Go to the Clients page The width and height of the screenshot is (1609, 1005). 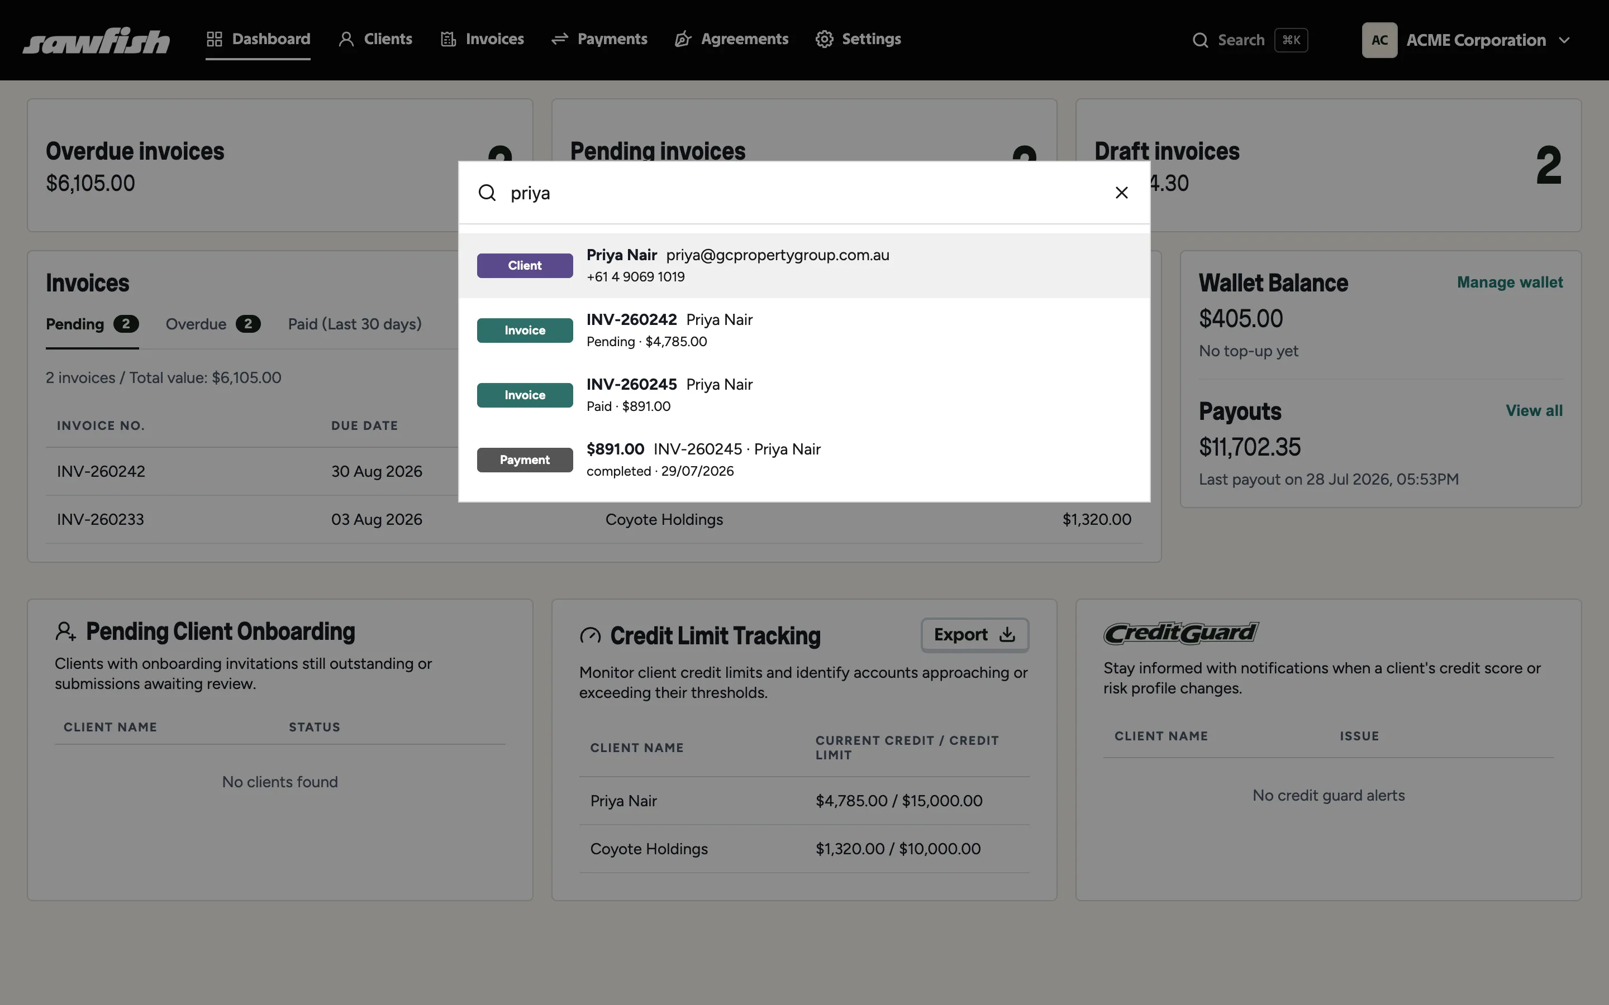tap(375, 39)
